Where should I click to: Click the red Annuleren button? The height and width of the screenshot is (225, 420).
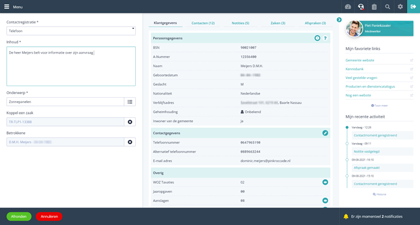click(49, 217)
